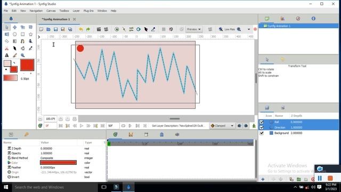Select the Eyedropper tool
341x192 pixels.
[x=30, y=48]
